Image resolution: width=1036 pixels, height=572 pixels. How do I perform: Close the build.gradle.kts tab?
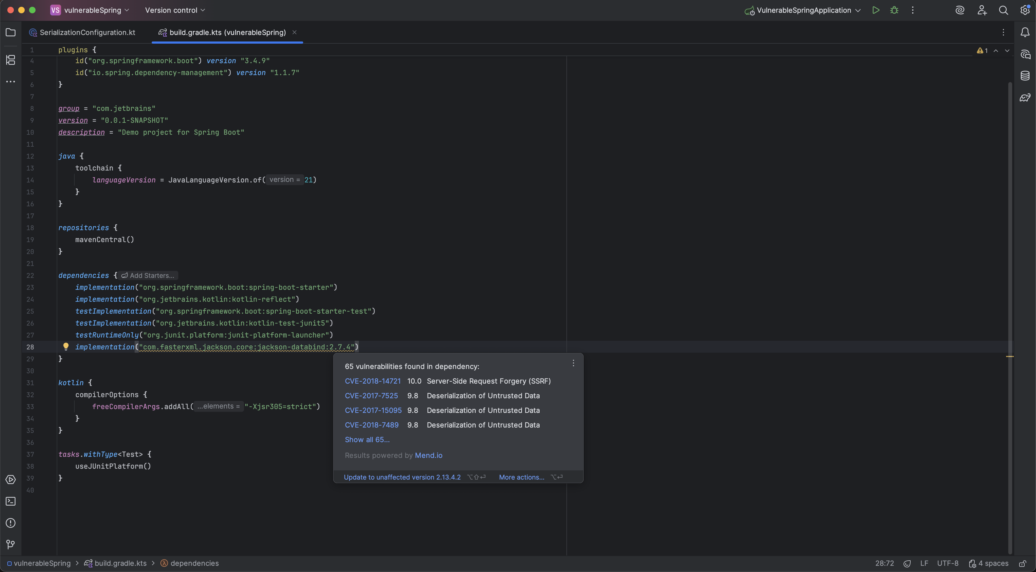pyautogui.click(x=294, y=32)
